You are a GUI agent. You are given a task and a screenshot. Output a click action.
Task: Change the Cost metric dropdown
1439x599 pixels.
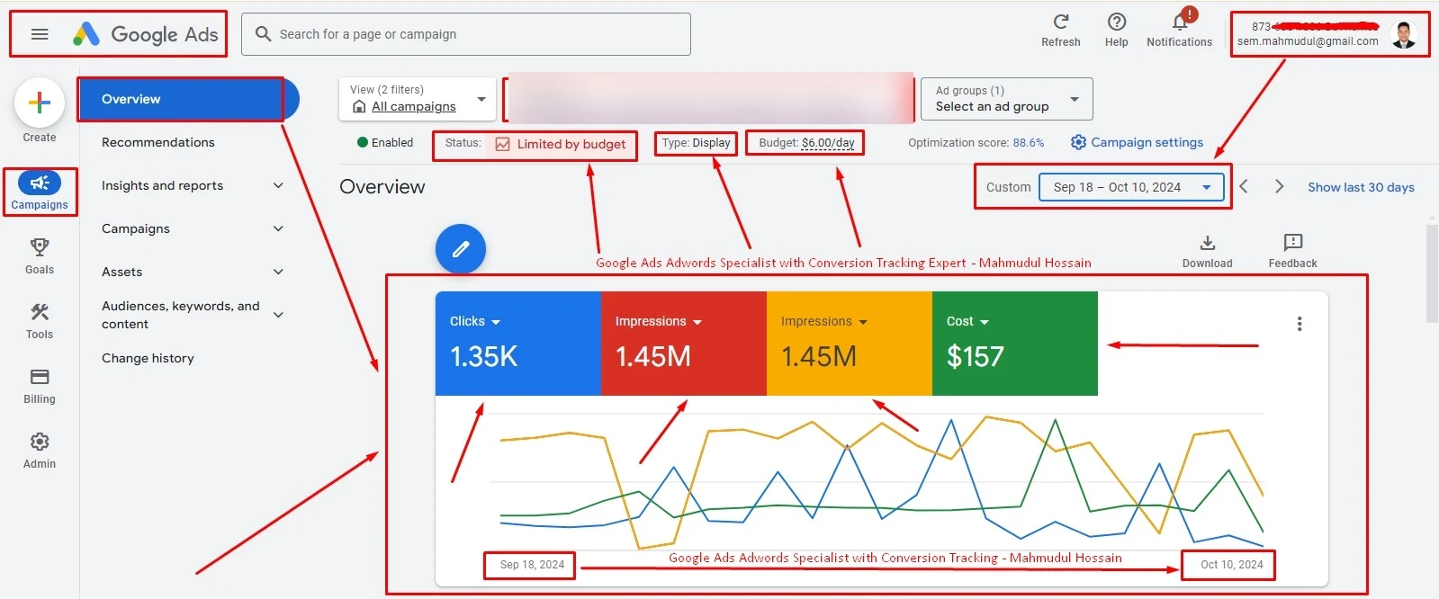pyautogui.click(x=967, y=321)
